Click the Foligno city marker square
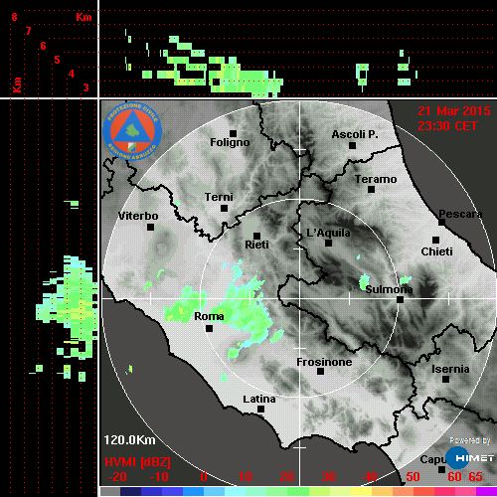 234,133
